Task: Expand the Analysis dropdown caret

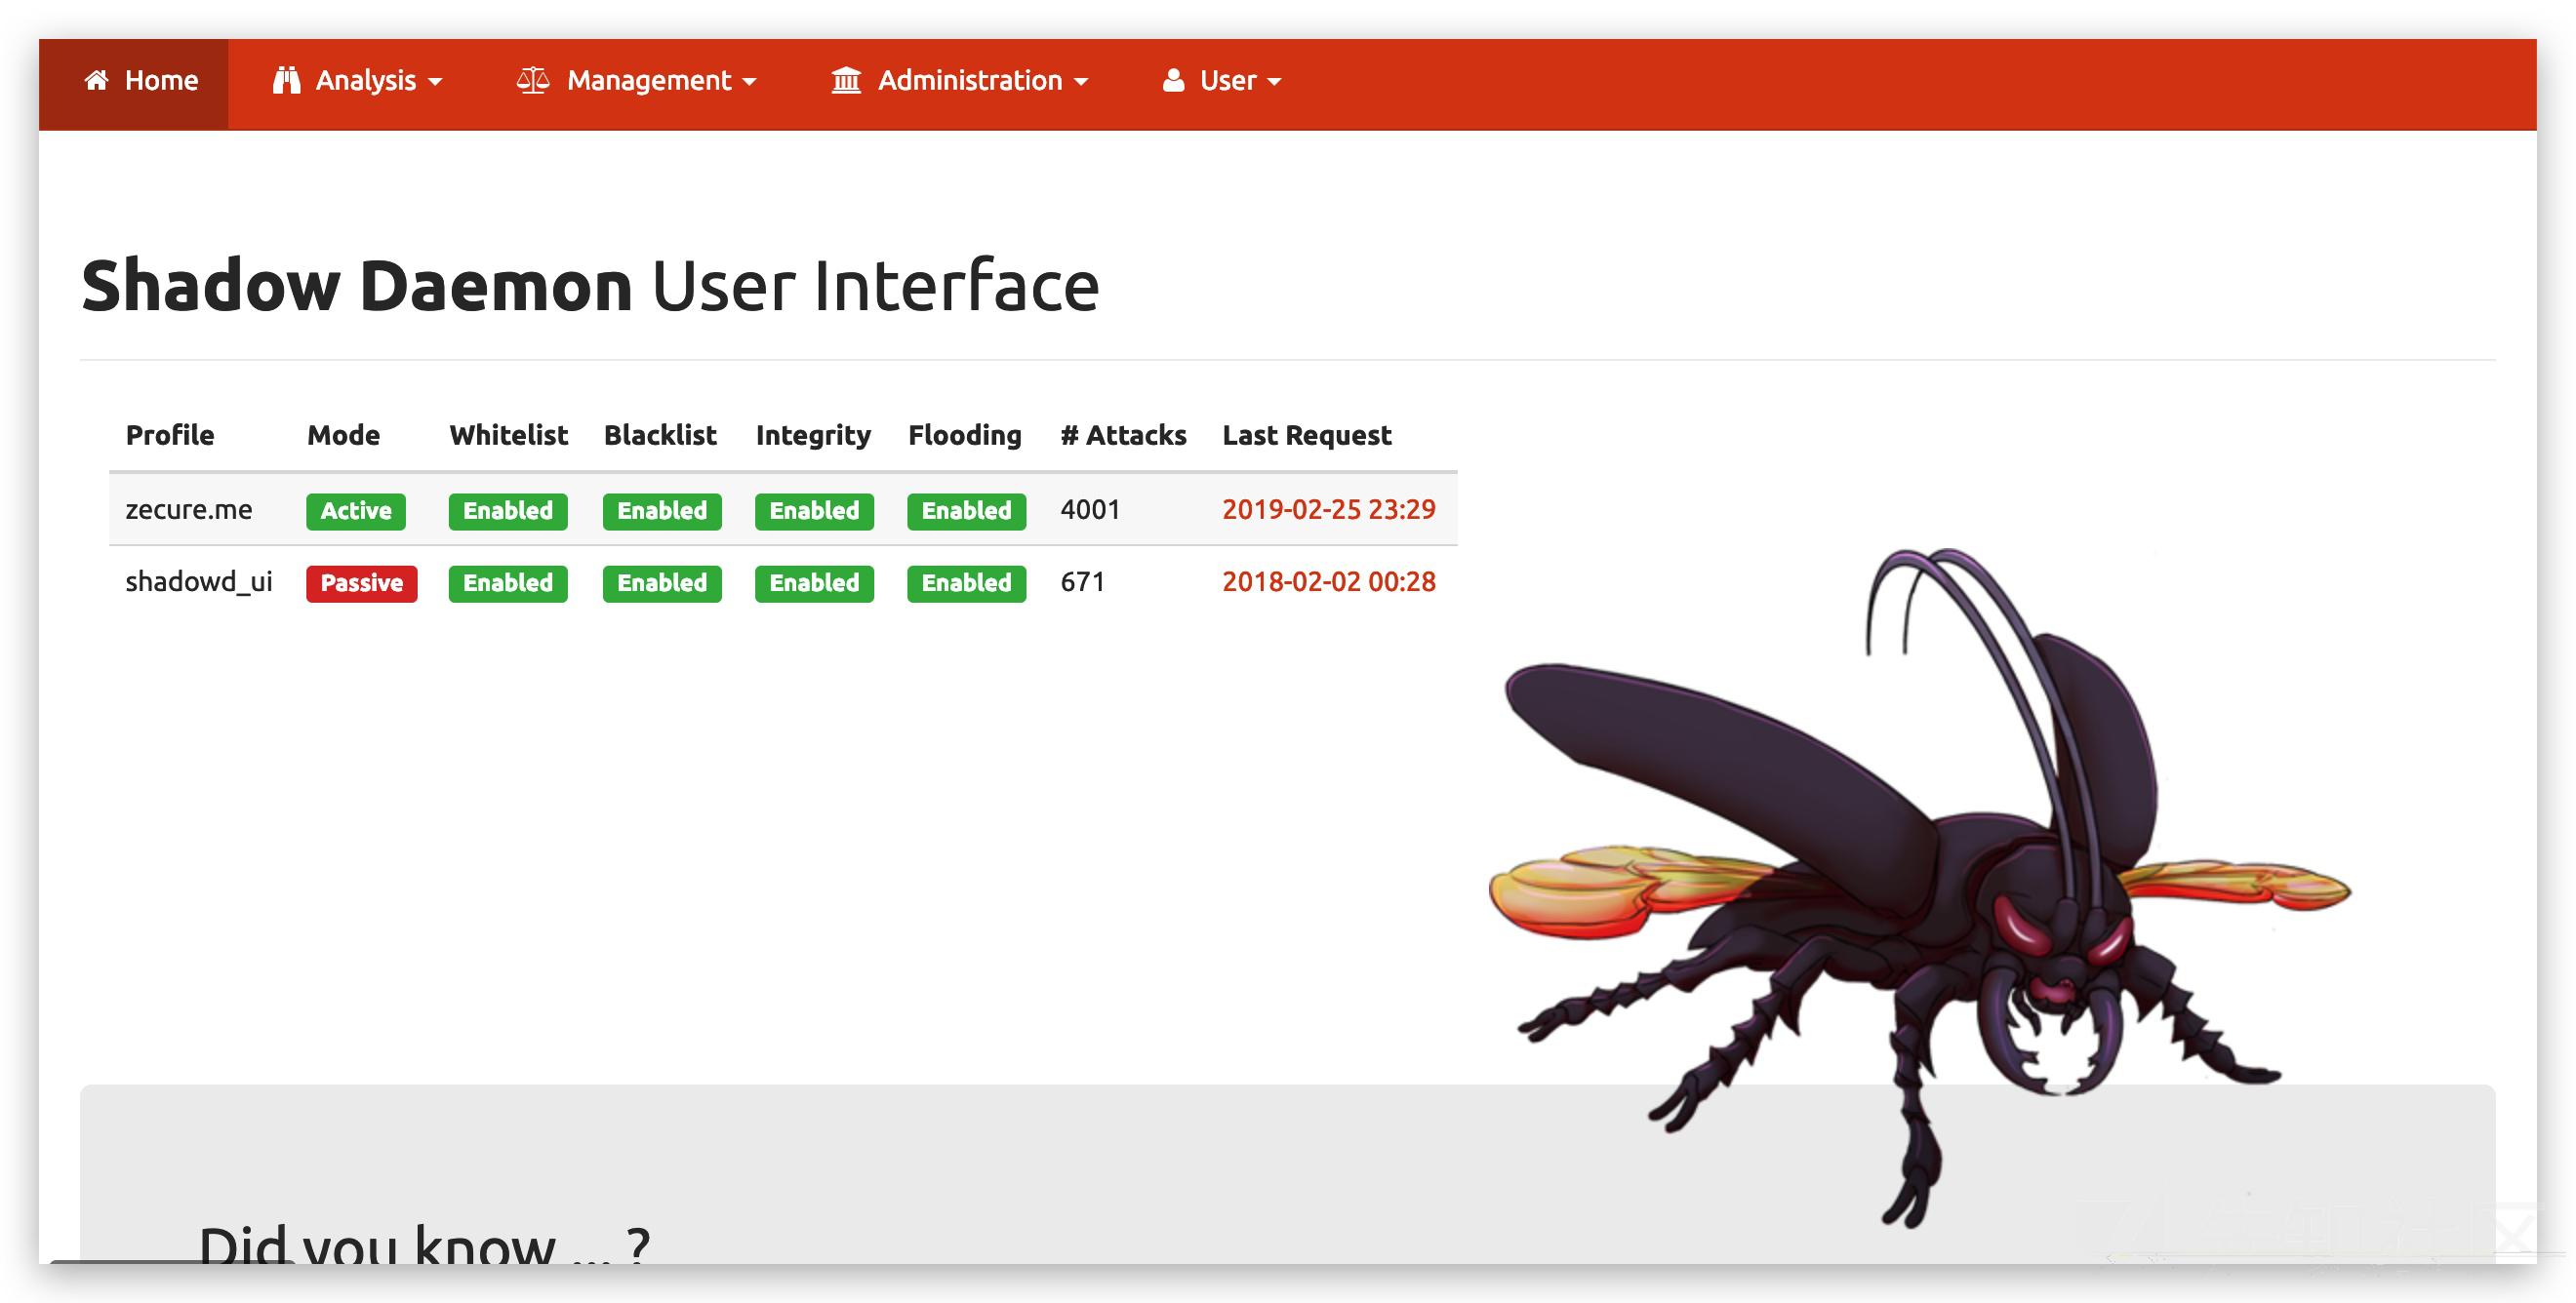Action: coord(435,82)
